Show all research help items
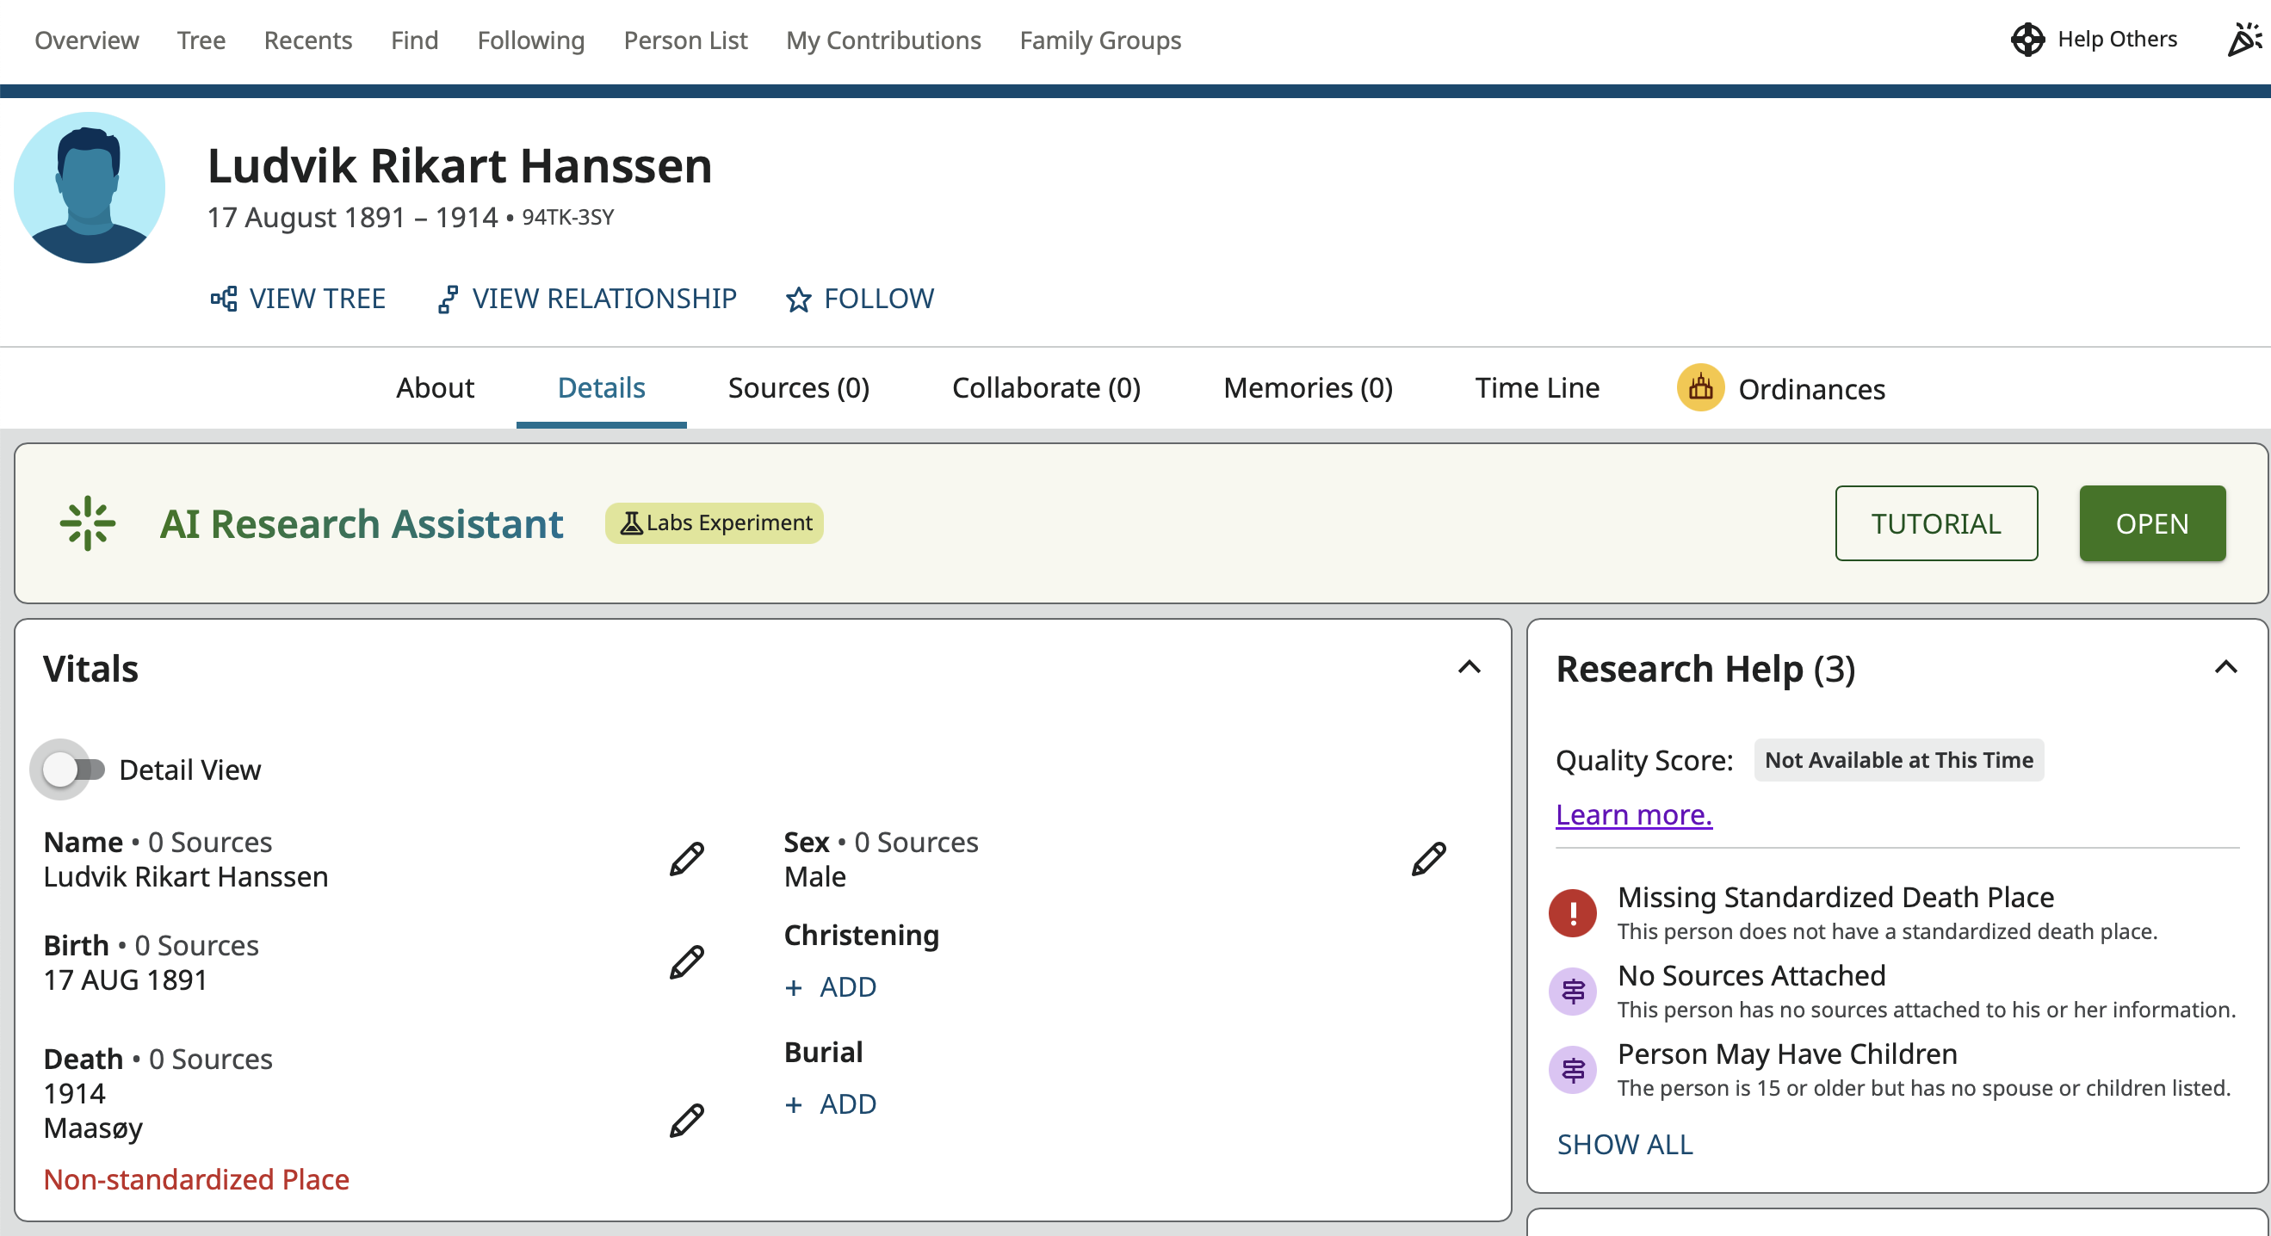 click(1624, 1144)
